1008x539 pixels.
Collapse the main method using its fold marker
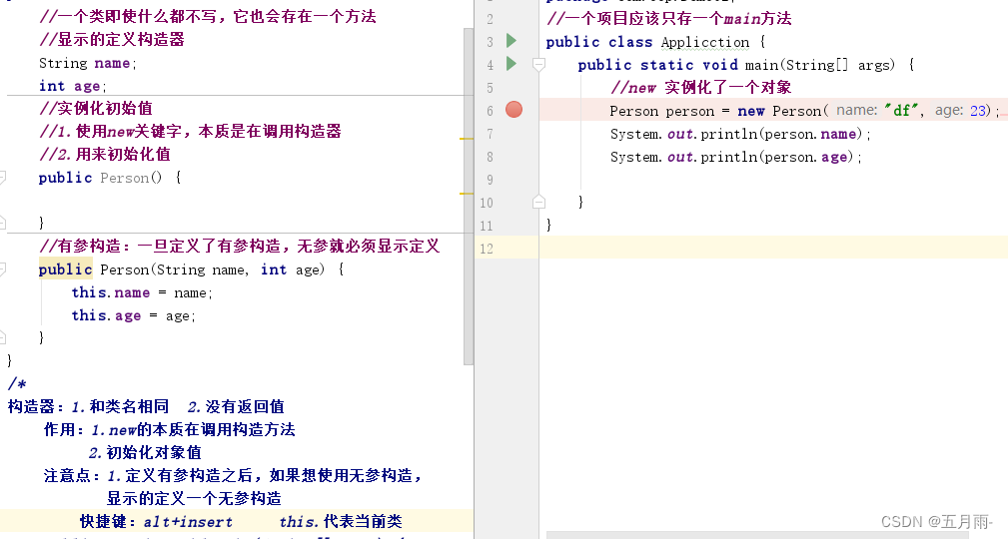[538, 64]
